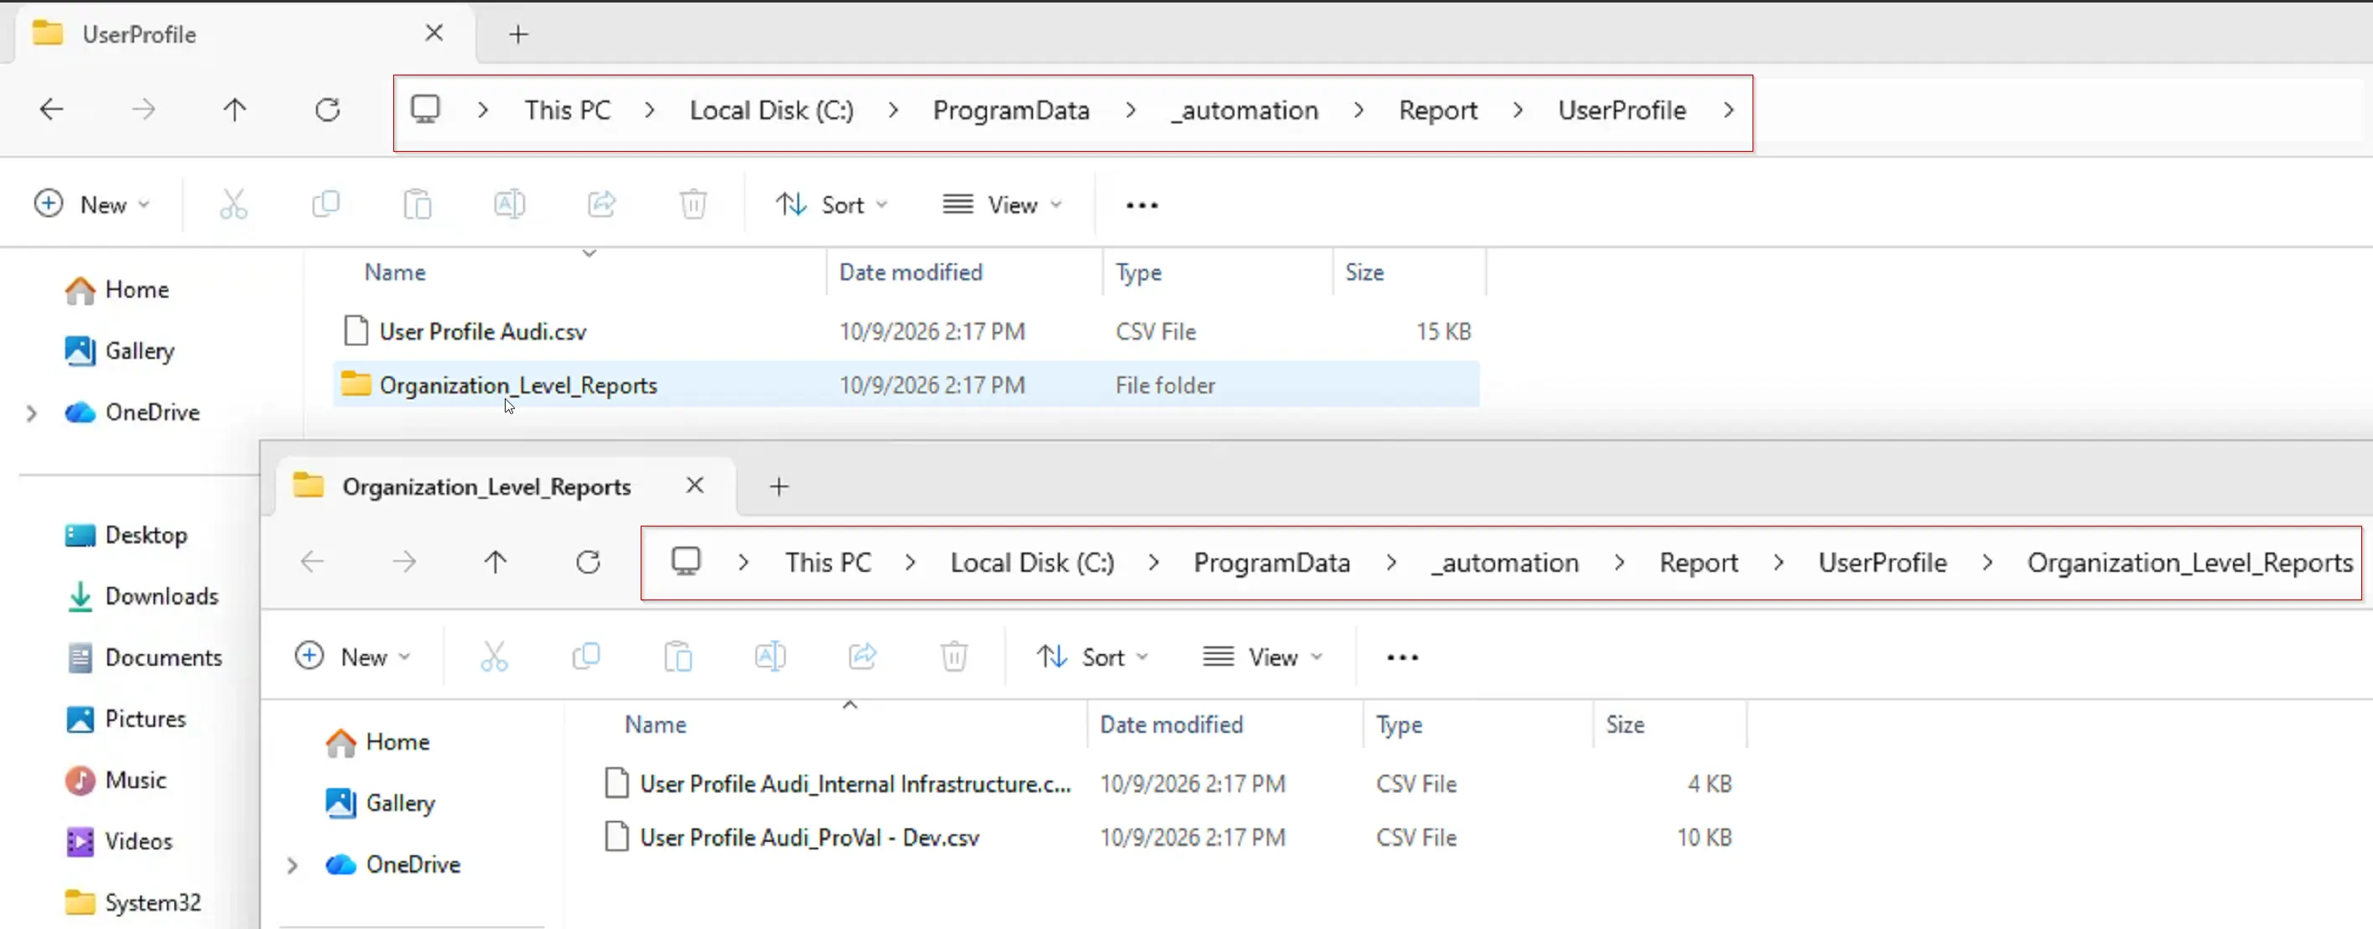The height and width of the screenshot is (929, 2373).
Task: Add new tab in Organization_Level_Reports window
Action: click(779, 486)
